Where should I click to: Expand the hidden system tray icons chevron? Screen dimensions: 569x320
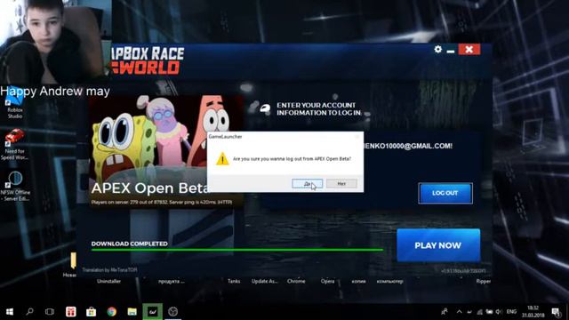click(460, 312)
